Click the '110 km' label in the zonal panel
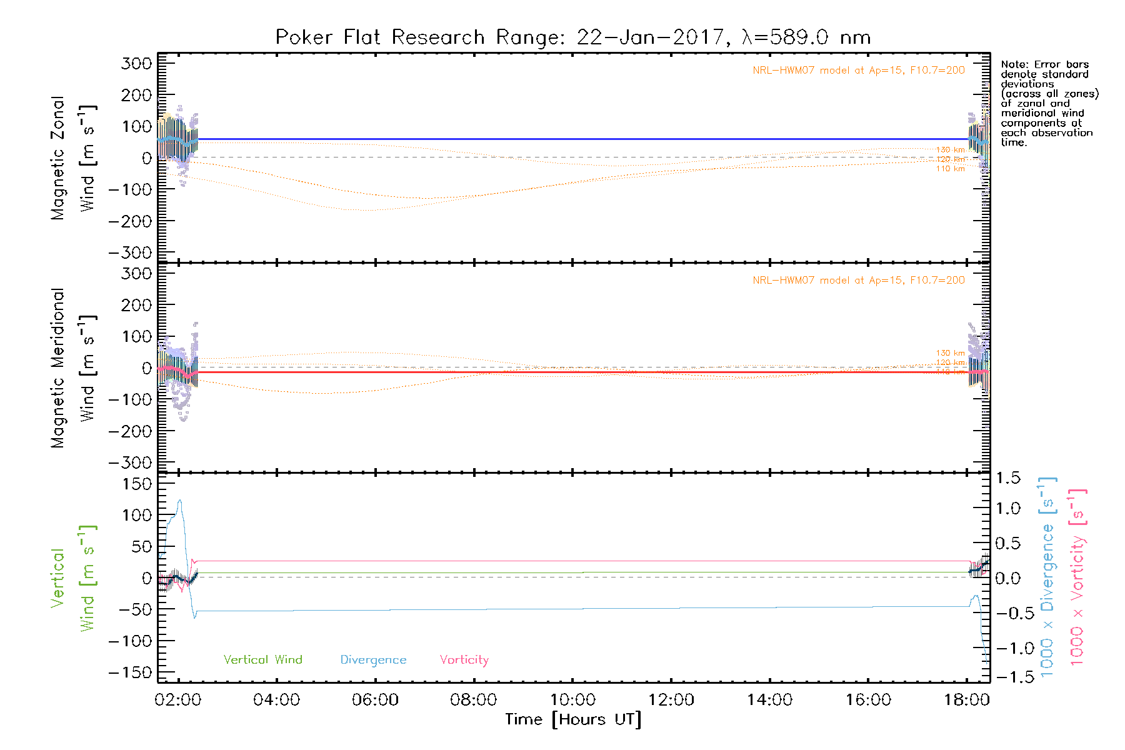 (x=951, y=169)
